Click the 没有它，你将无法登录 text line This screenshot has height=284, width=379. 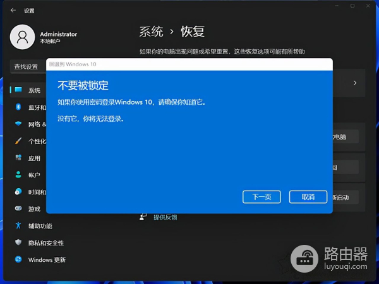tap(90, 119)
